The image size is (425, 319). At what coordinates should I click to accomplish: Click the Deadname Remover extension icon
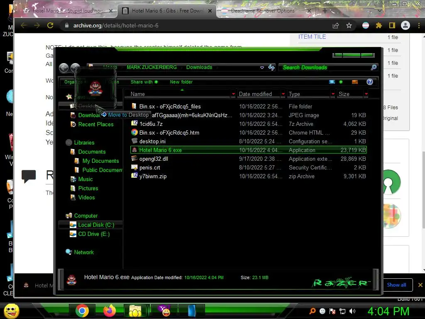pyautogui.click(x=365, y=25)
